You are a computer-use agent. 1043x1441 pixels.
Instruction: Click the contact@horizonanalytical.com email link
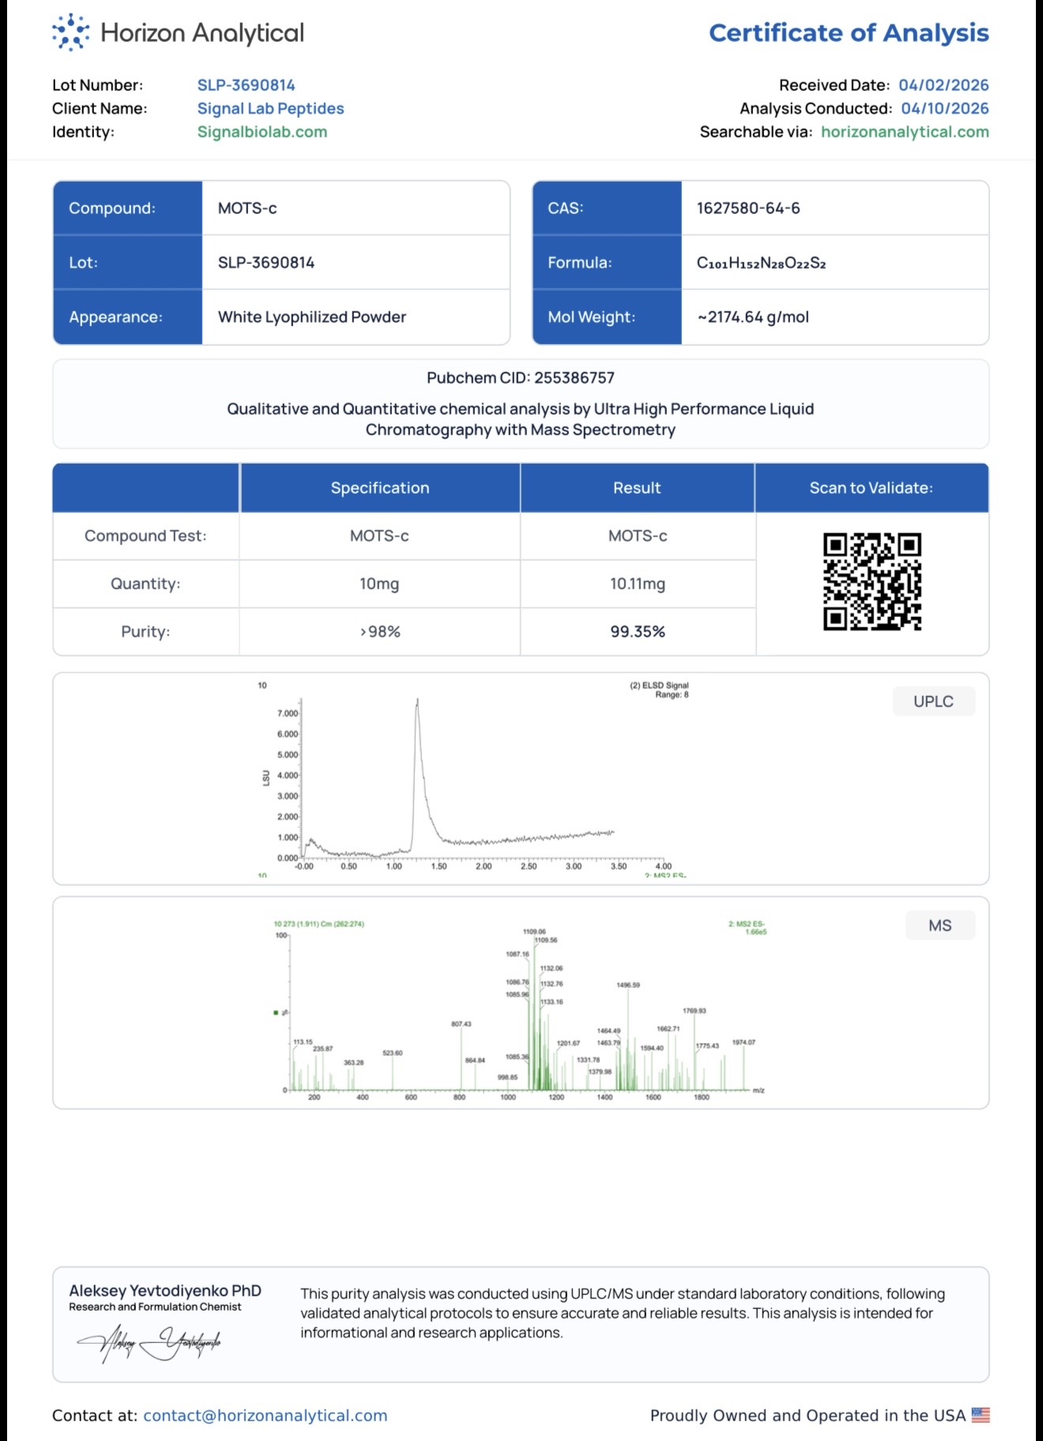pyautogui.click(x=265, y=1416)
